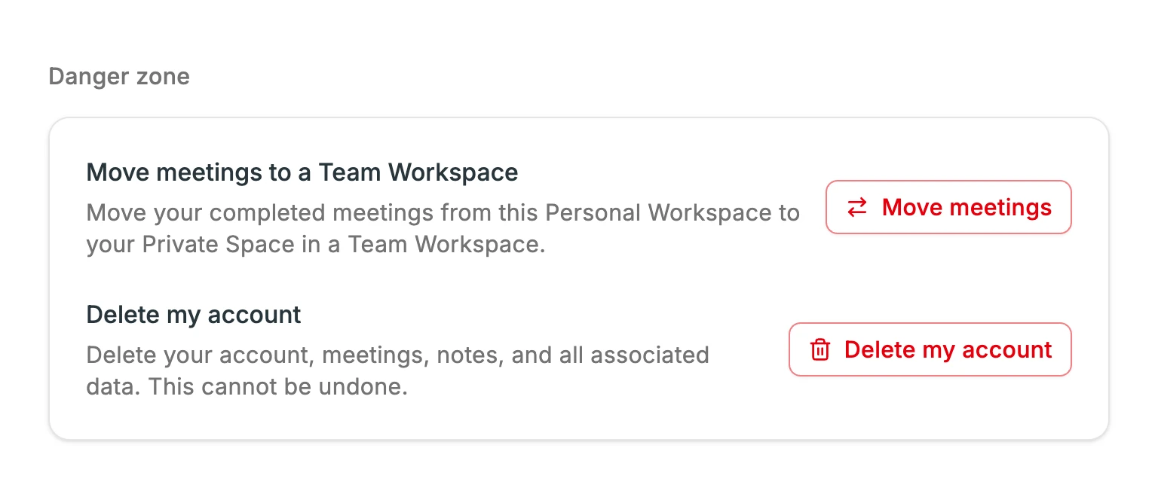
Task: Click the bold 'Delete my account' heading text
Action: coord(194,314)
